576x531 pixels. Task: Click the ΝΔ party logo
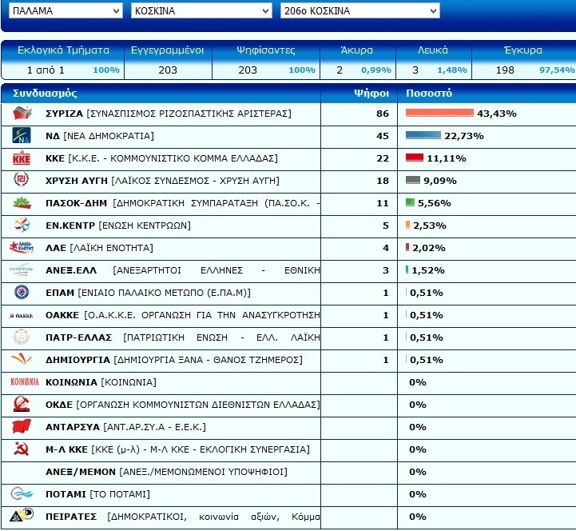tap(22, 135)
